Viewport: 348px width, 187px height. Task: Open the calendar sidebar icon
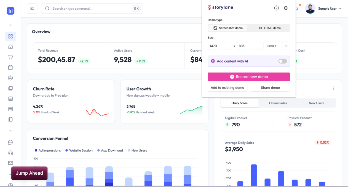(10, 67)
